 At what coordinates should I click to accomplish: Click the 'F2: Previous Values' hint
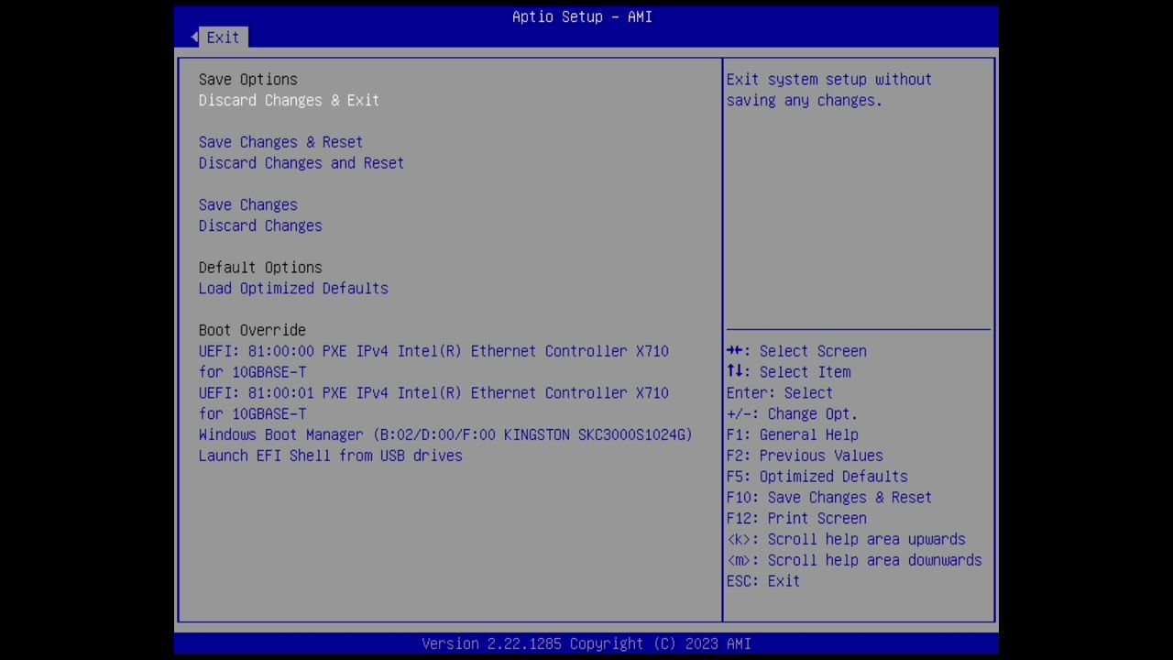pyautogui.click(x=805, y=456)
